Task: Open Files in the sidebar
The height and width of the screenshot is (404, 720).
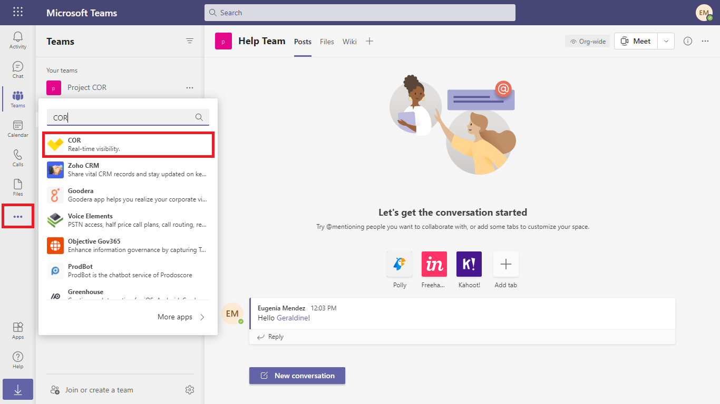Action: coord(18,188)
